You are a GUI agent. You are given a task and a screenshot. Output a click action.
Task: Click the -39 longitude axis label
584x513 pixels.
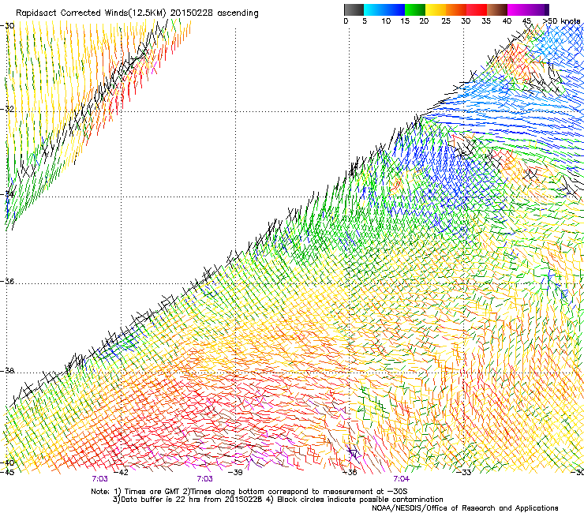(235, 472)
